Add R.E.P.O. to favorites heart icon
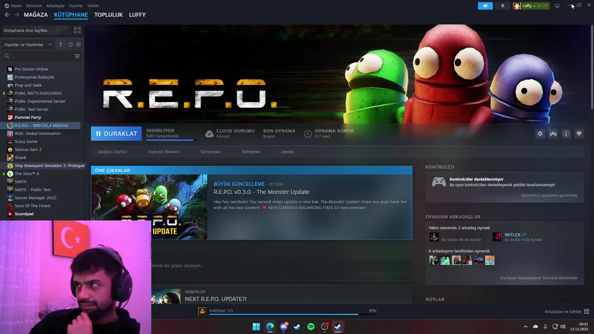The width and height of the screenshot is (594, 334). tap(579, 134)
